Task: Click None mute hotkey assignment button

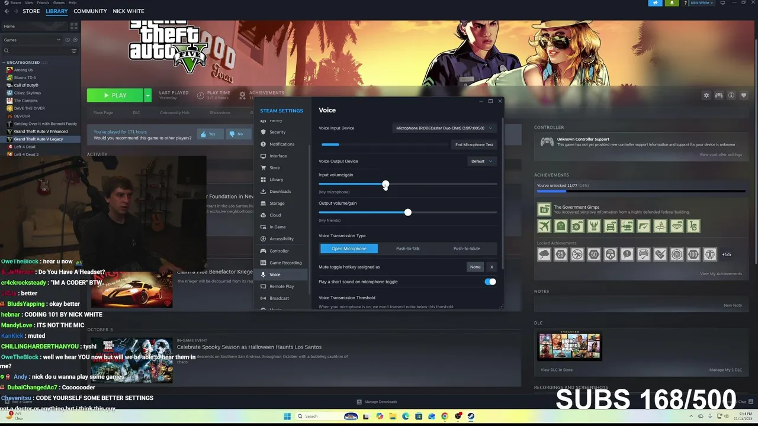Action: [475, 267]
